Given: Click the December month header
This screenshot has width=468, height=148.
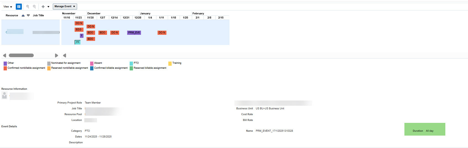Looking at the screenshot, I should click(x=94, y=13).
